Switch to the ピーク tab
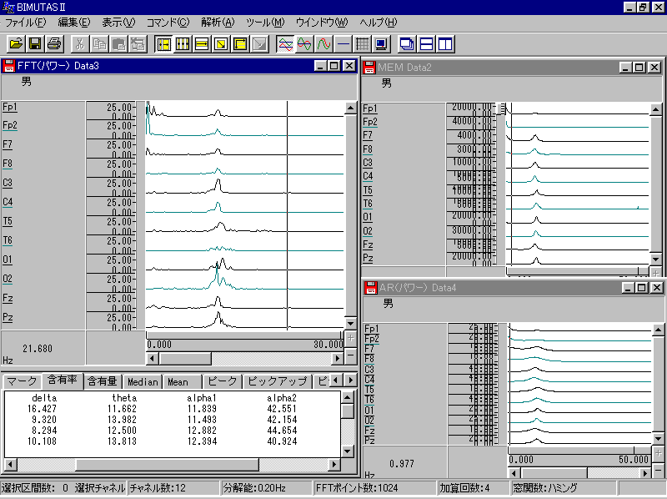The width and height of the screenshot is (667, 499). click(222, 382)
